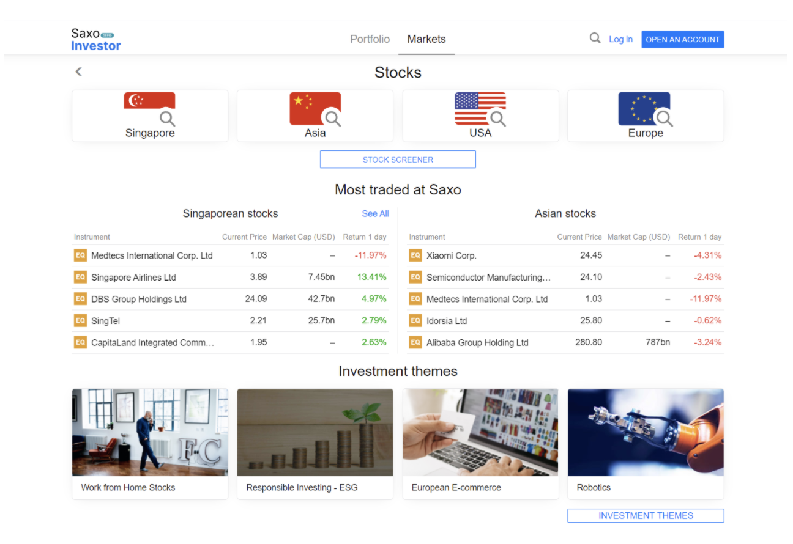Click Return 1 day header in Singaporean table
793x544 pixels.
[365, 237]
